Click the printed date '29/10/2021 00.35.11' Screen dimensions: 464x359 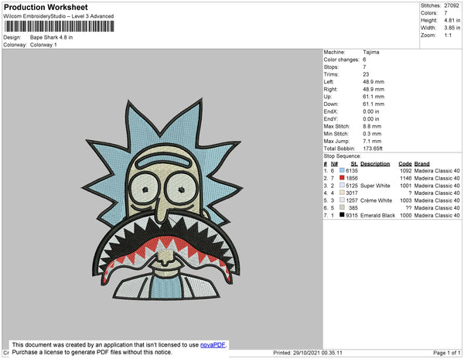coord(318,353)
